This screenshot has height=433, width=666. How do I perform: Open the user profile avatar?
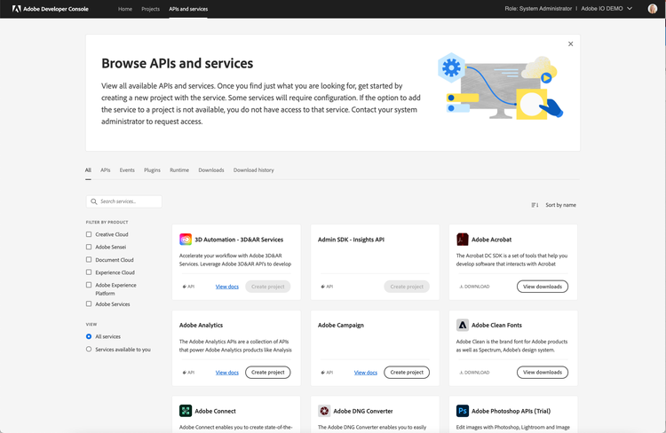[653, 9]
